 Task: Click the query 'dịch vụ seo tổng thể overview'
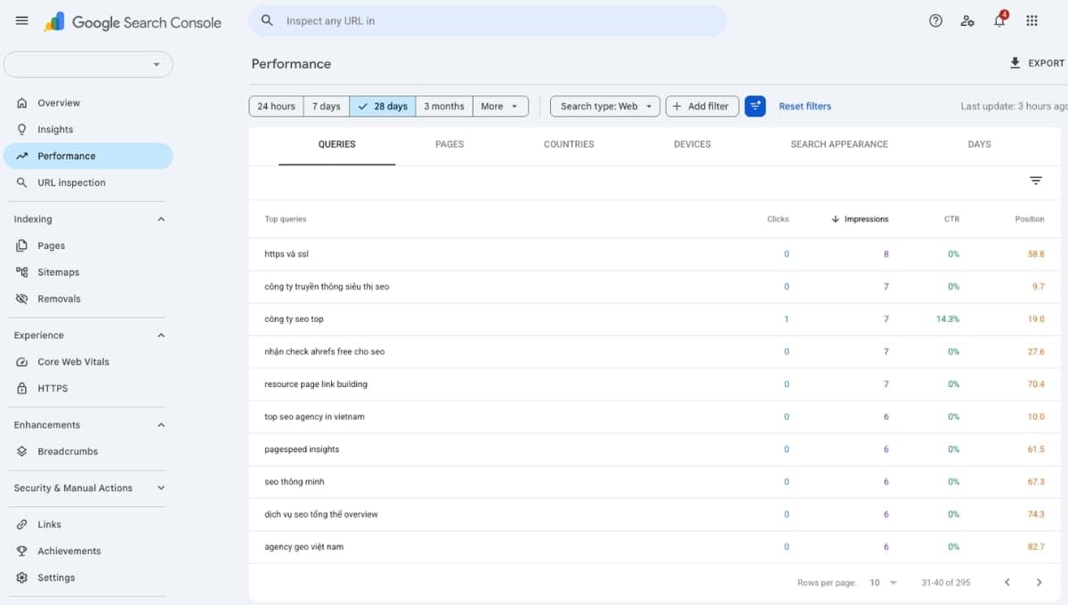pos(321,514)
